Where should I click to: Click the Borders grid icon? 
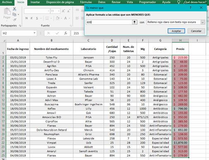[x=47, y=18]
